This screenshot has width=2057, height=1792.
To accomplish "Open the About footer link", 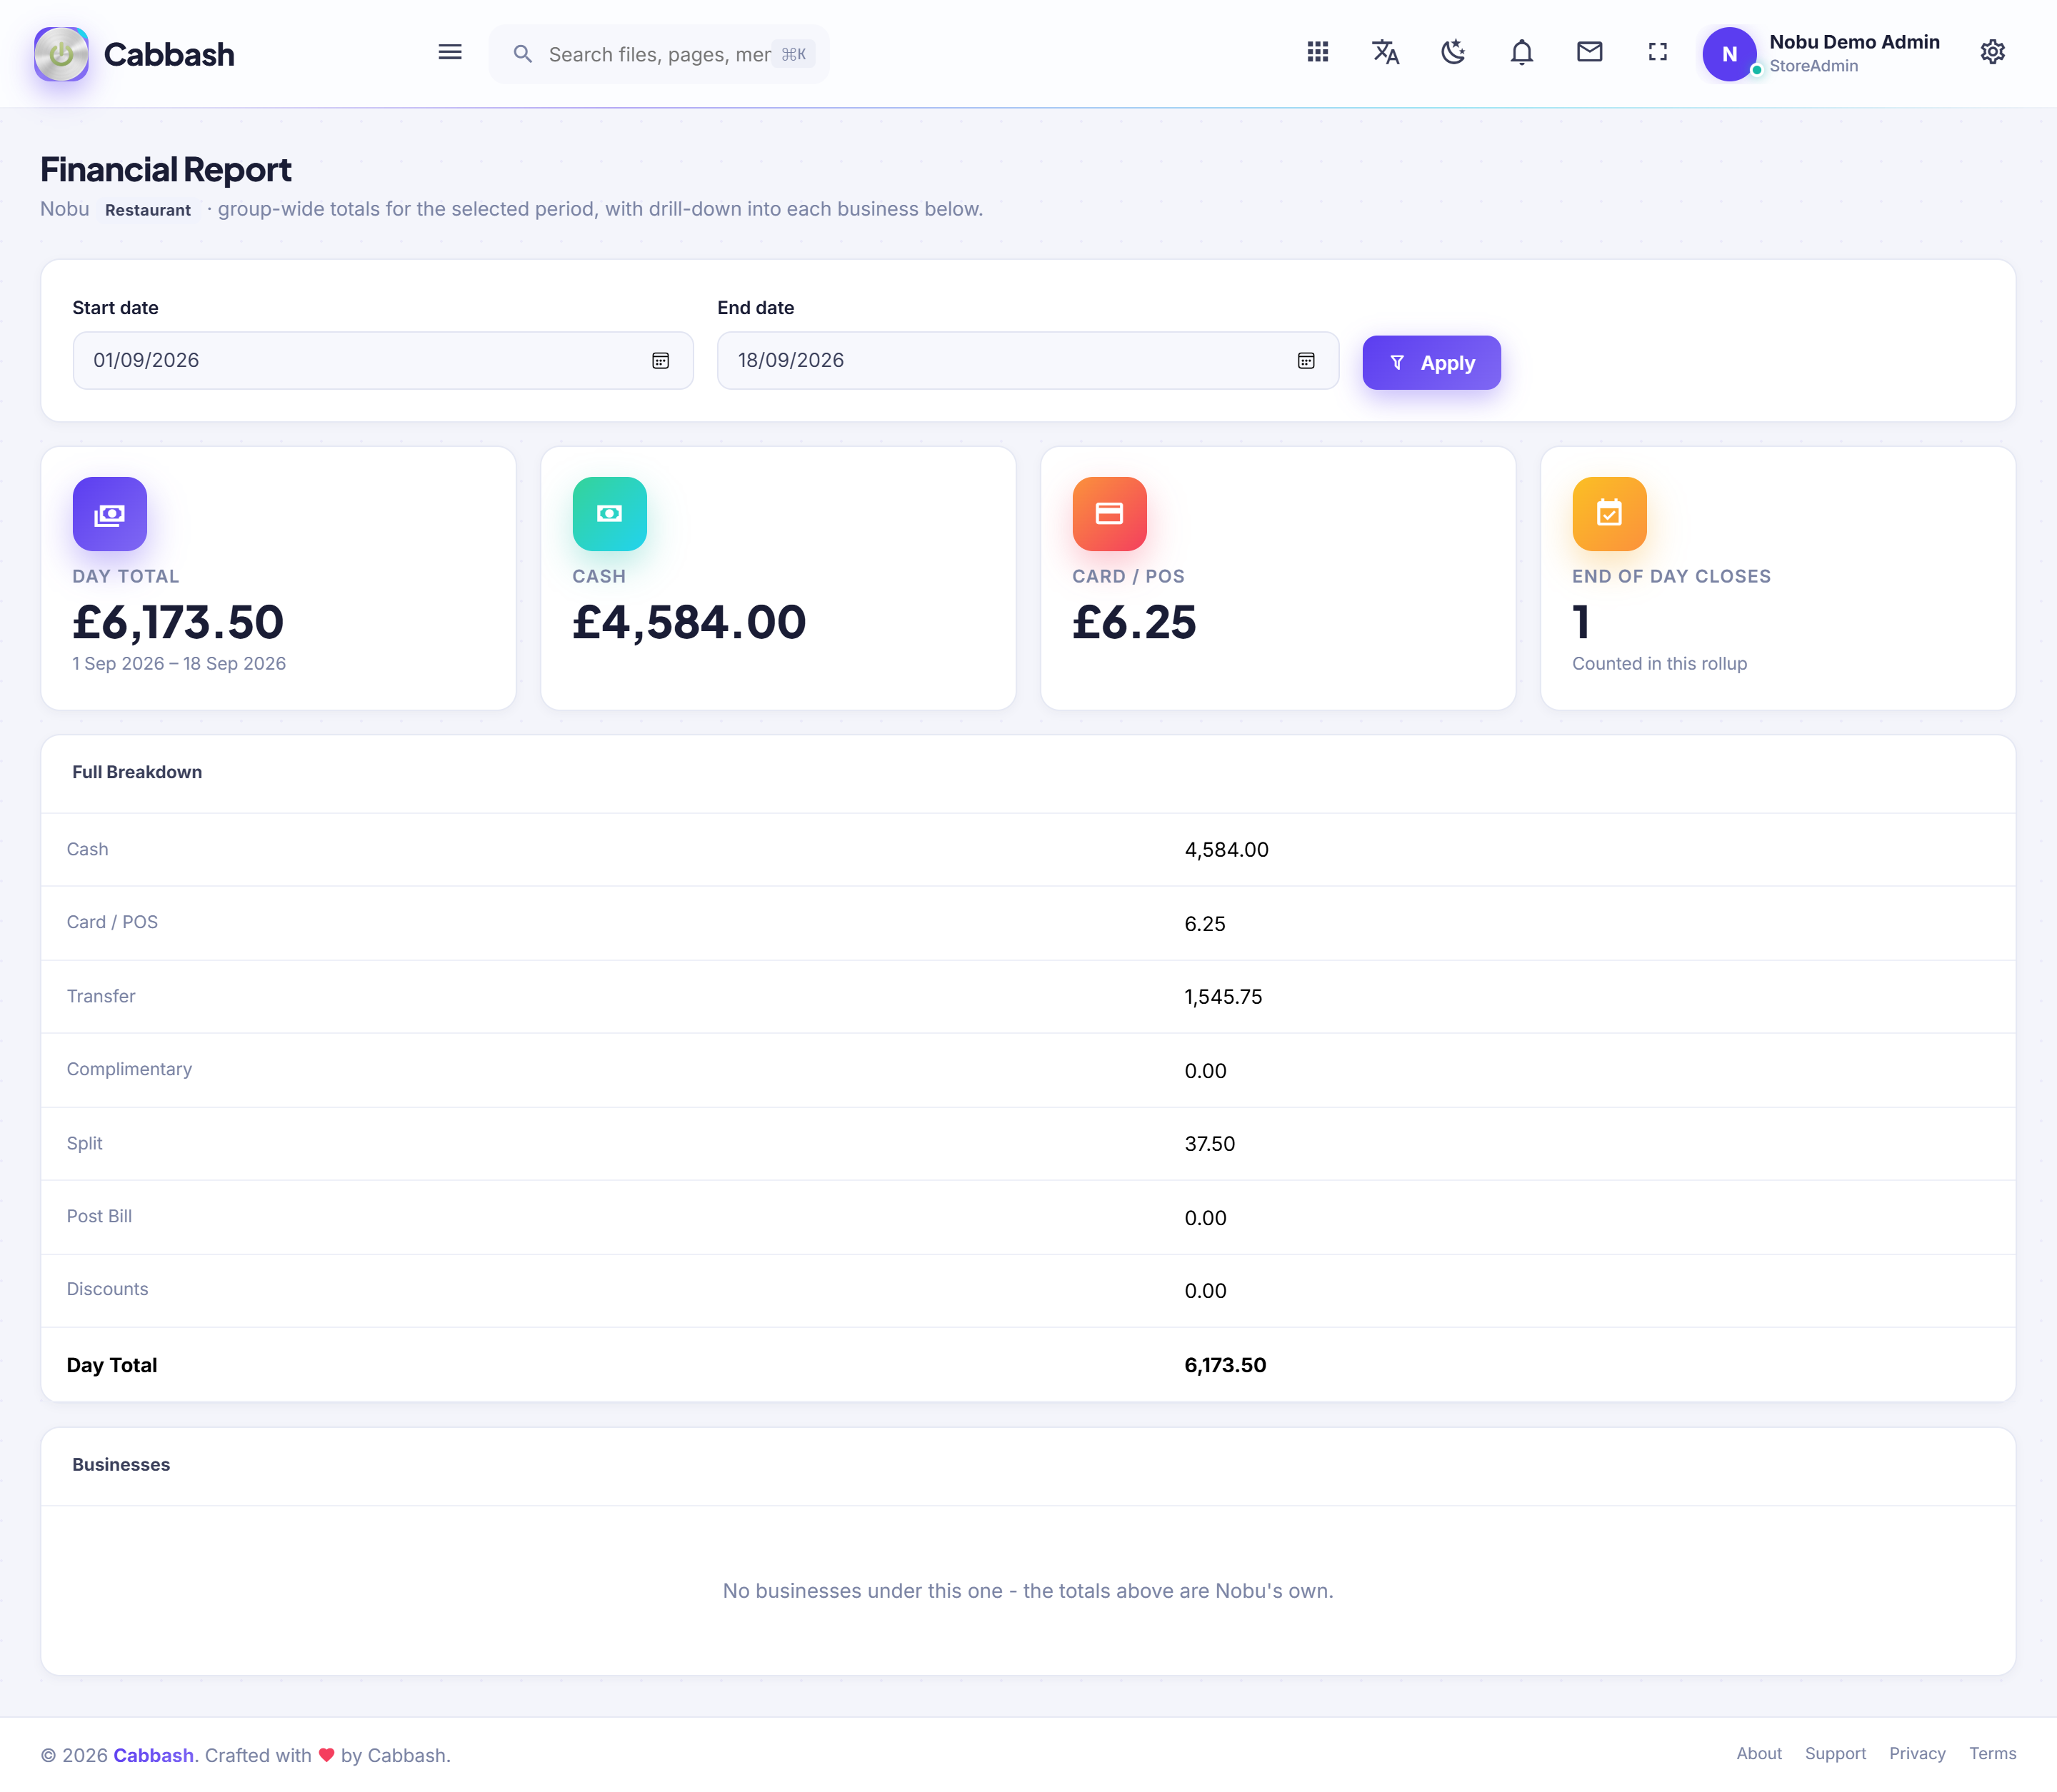I will tap(1759, 1754).
